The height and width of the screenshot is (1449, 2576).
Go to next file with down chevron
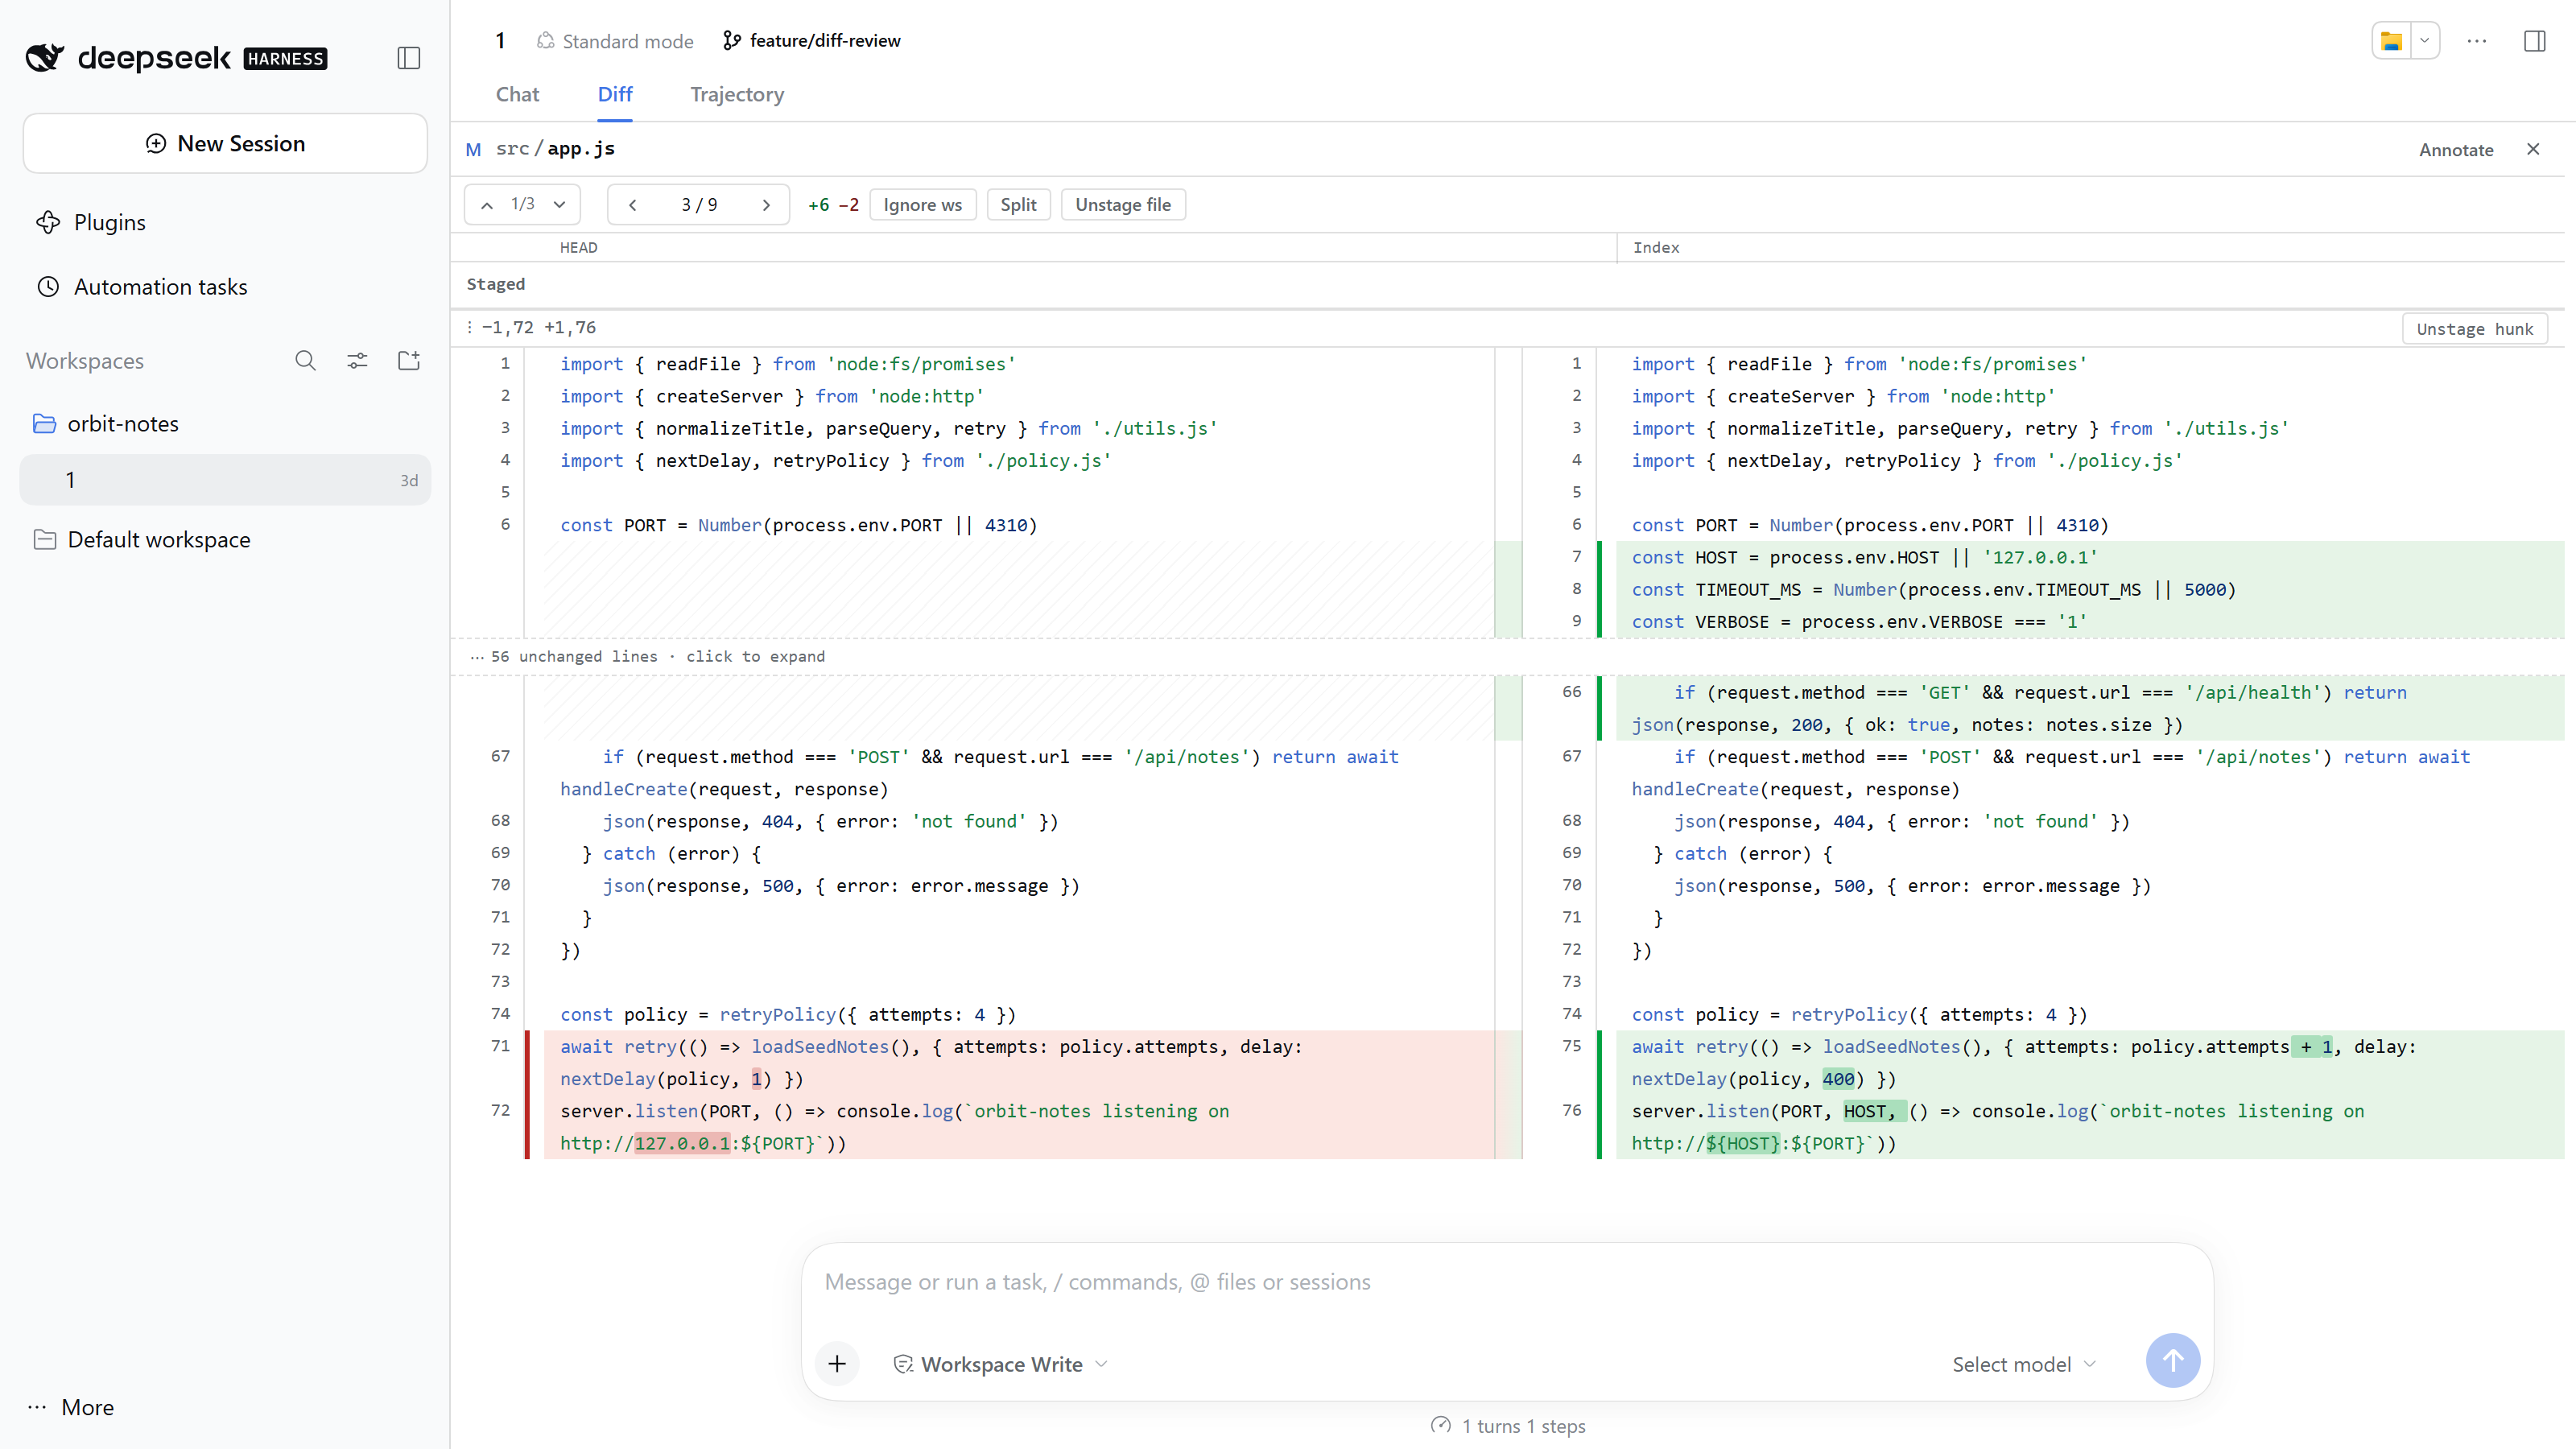(560, 205)
